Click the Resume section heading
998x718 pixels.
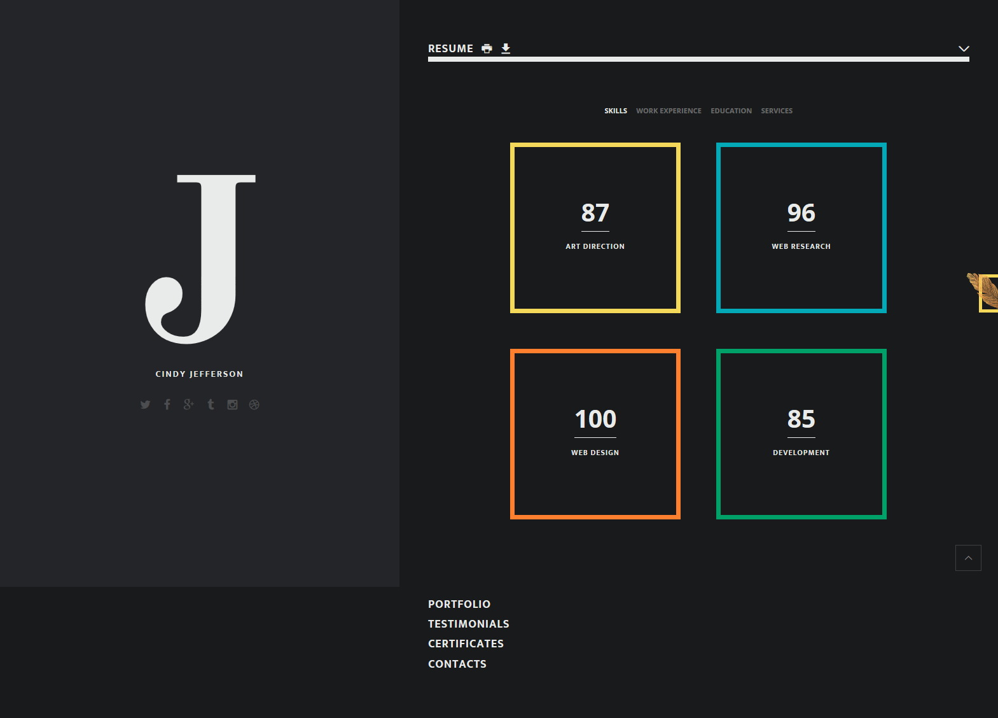(x=450, y=48)
